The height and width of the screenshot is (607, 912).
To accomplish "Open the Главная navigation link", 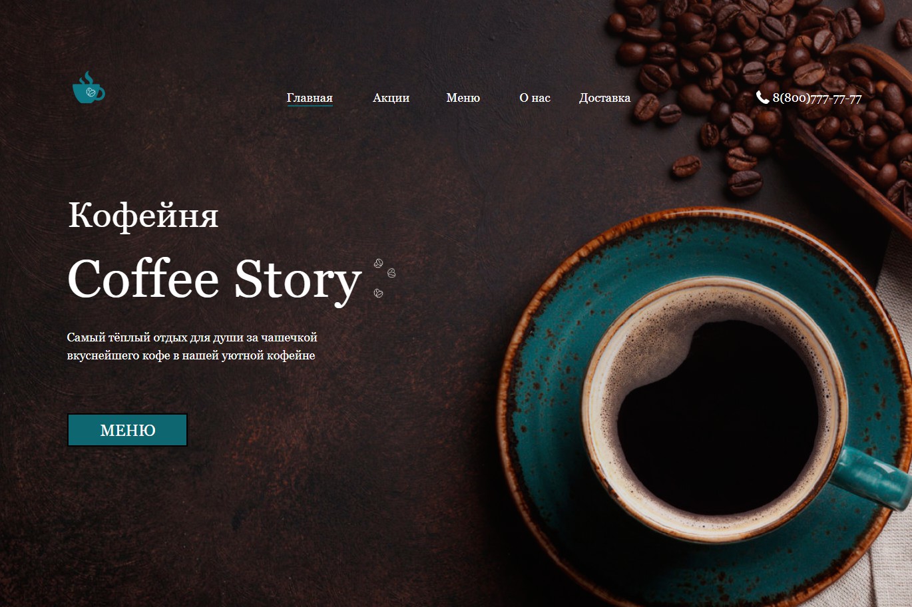I will pos(310,98).
